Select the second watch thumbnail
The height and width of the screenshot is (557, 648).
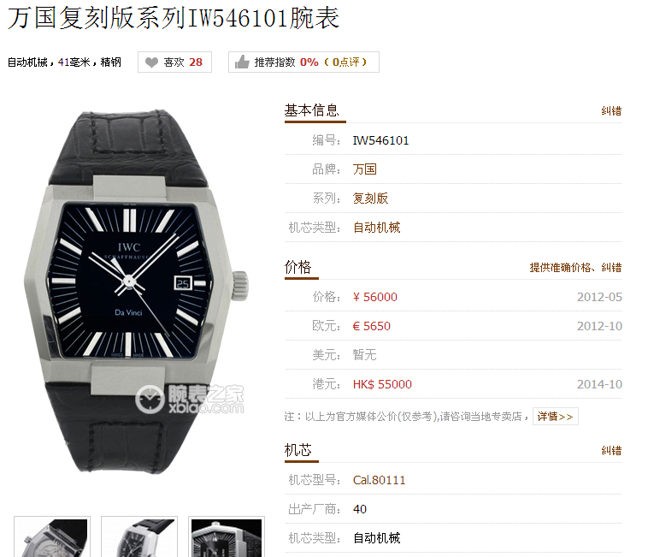[139, 536]
